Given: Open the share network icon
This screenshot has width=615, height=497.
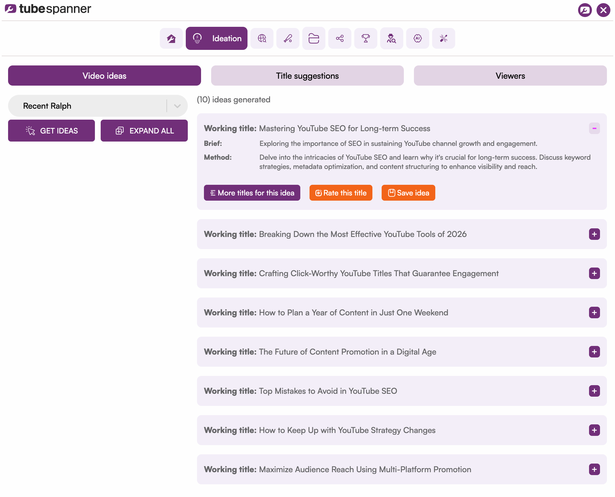Looking at the screenshot, I should [x=340, y=38].
